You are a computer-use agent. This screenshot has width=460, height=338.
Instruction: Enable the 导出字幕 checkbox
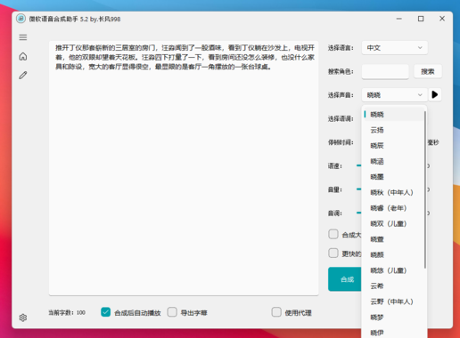172,312
